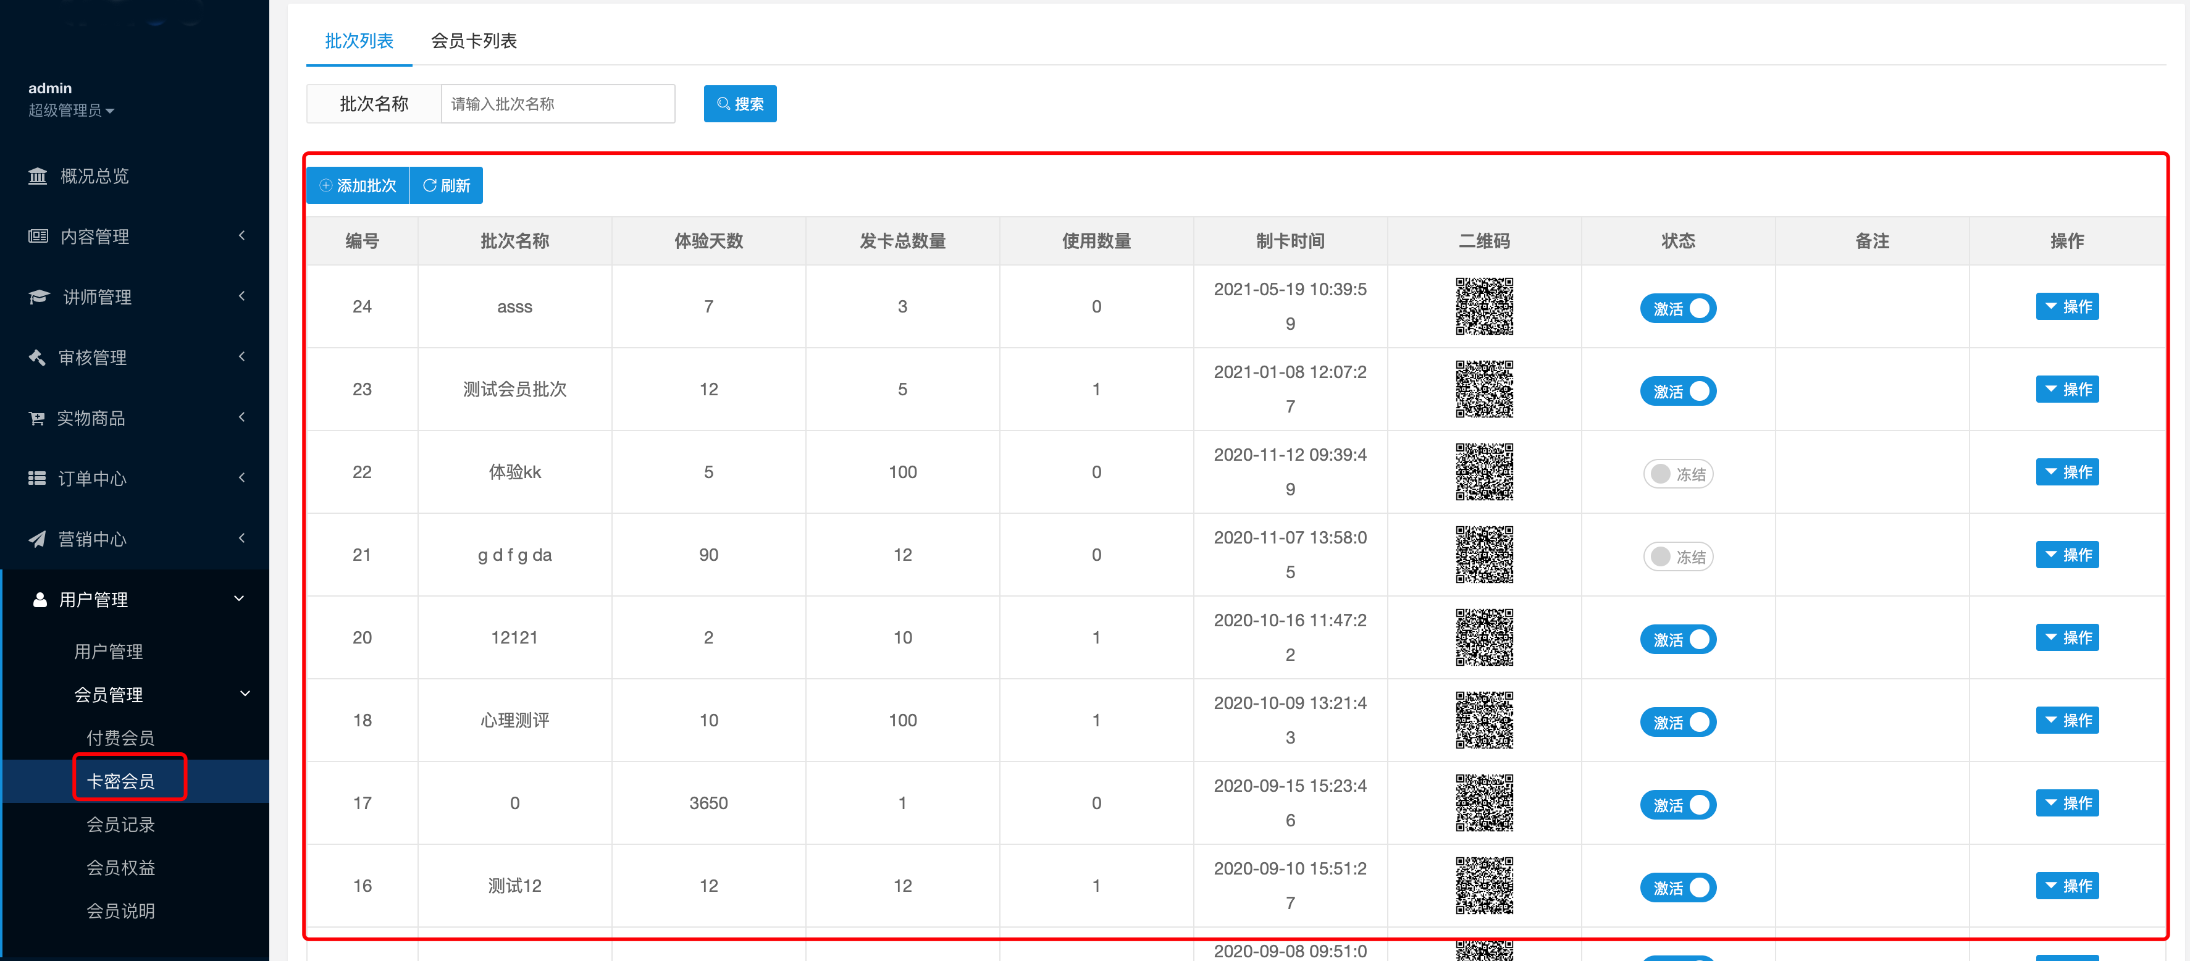Toggle 激活 switch for batch 16 测试12
This screenshot has width=2190, height=961.
[x=1678, y=888]
